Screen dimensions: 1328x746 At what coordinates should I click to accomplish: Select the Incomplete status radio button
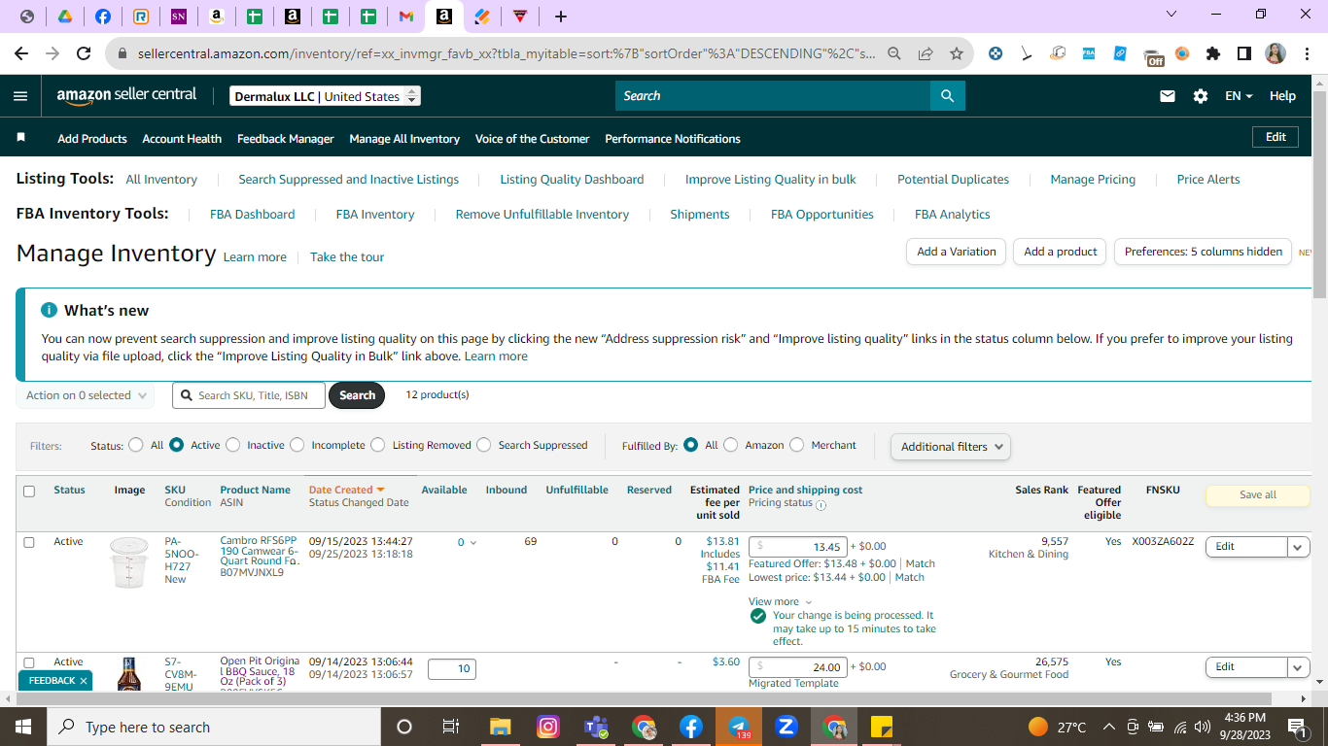(297, 445)
